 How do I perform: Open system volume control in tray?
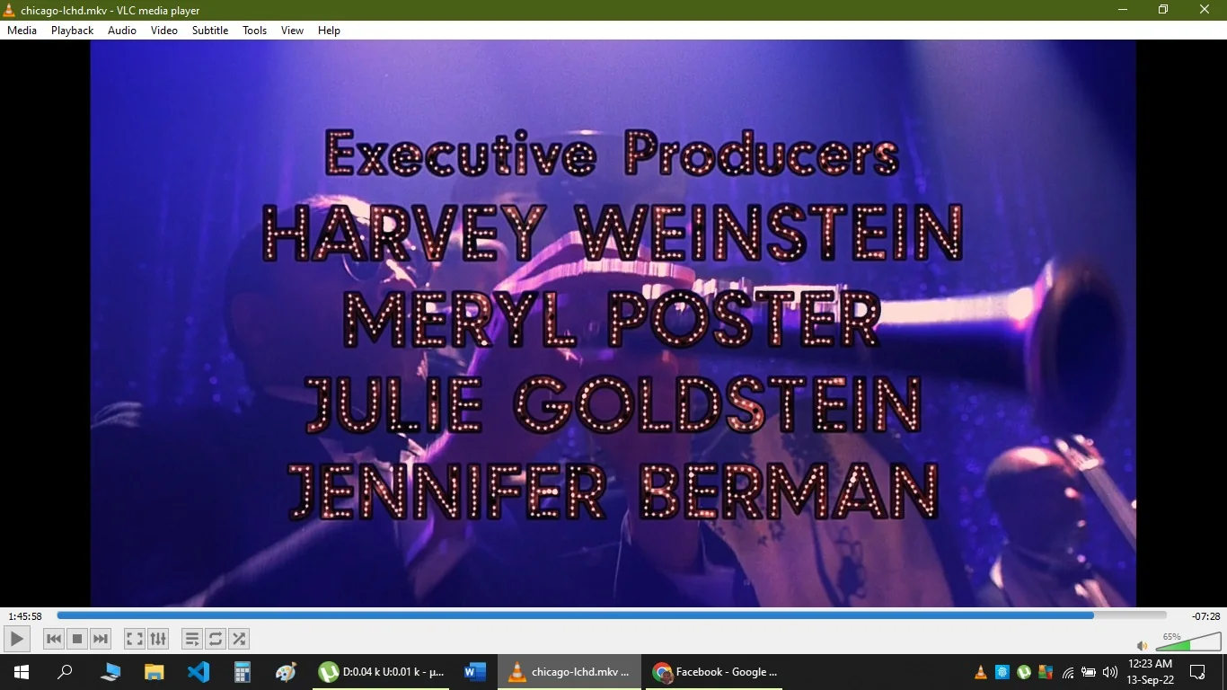[1110, 672]
